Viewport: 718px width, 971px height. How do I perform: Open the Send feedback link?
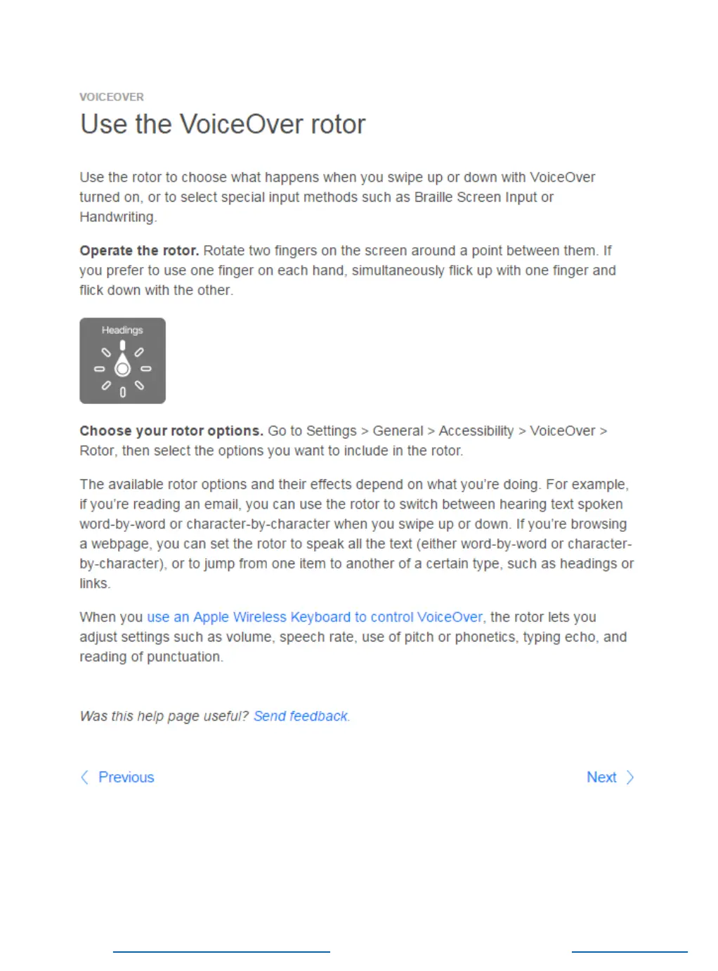301,716
